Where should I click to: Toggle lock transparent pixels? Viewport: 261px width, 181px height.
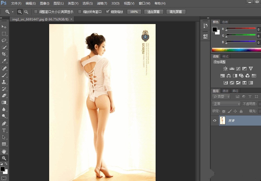[224, 111]
